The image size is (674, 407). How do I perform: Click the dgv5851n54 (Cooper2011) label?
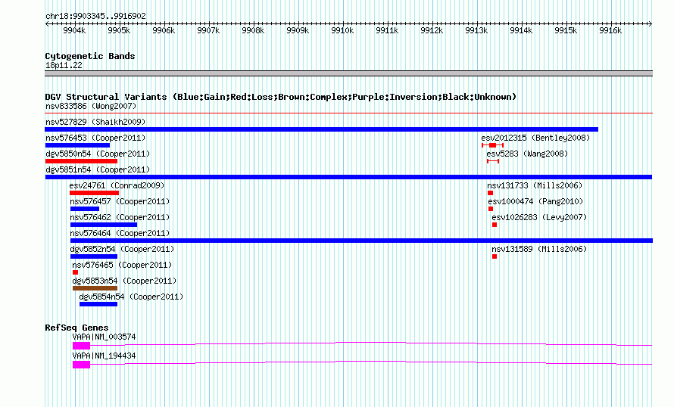tap(98, 169)
